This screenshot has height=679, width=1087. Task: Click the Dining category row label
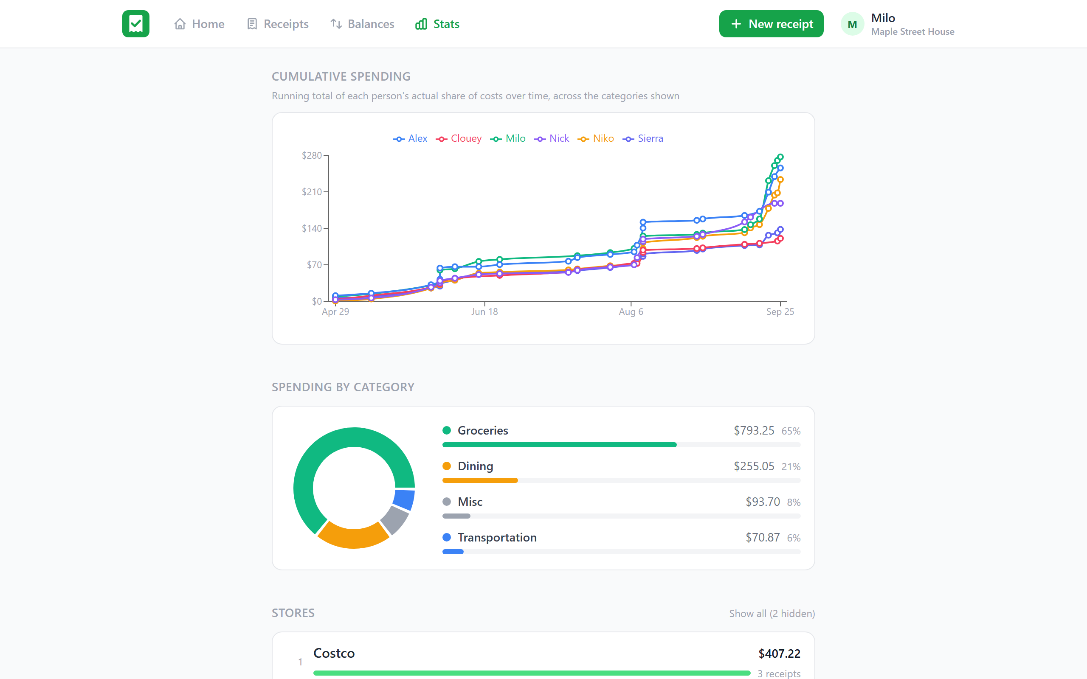point(475,466)
